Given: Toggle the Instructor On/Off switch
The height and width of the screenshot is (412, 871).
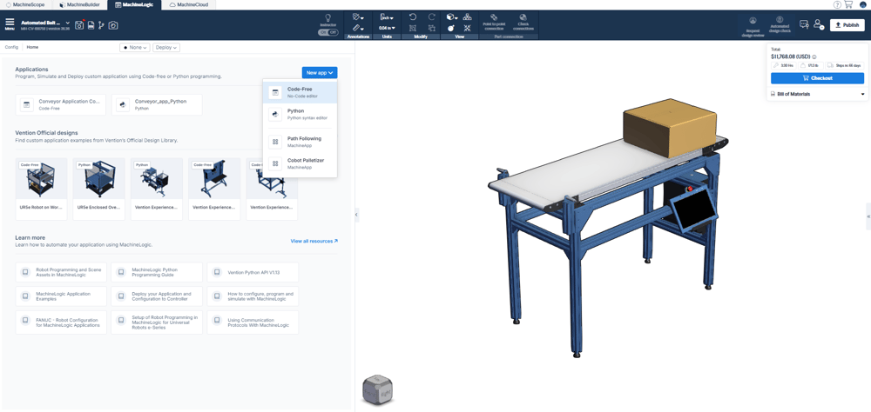Looking at the screenshot, I should (327, 32).
